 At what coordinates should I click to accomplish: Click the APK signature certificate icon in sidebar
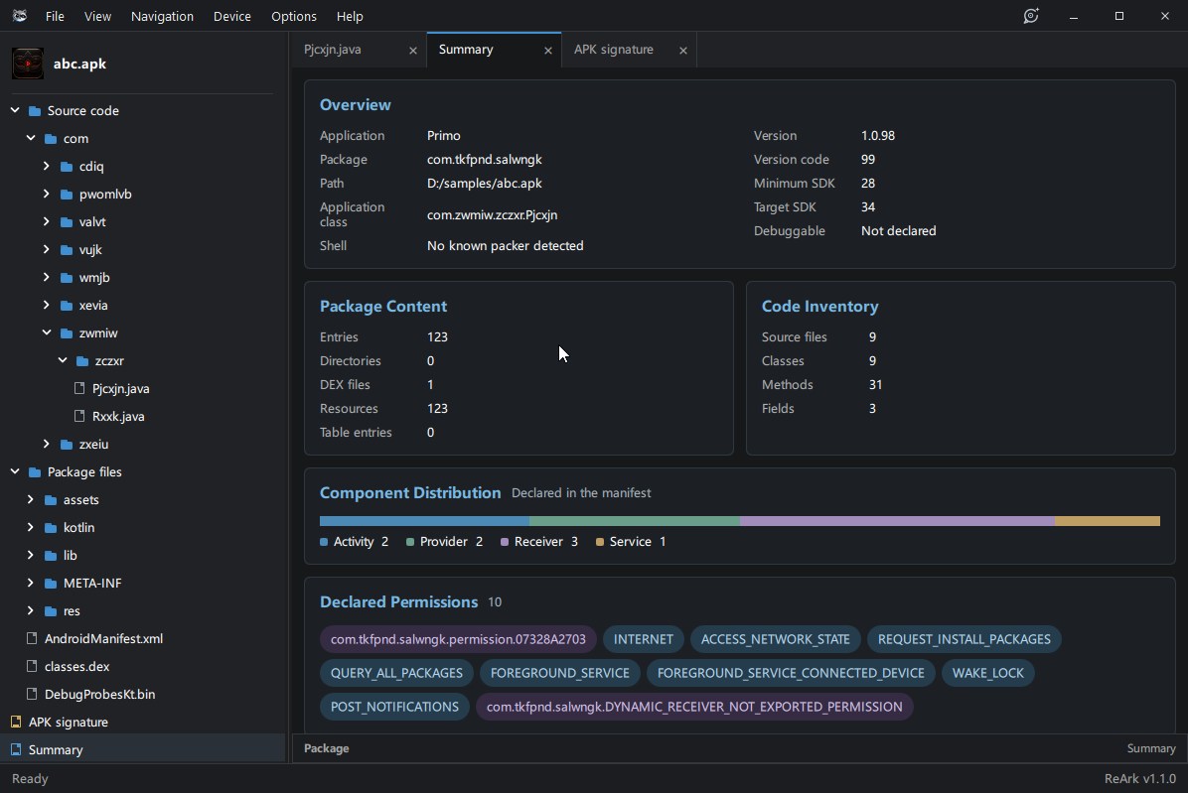point(16,722)
